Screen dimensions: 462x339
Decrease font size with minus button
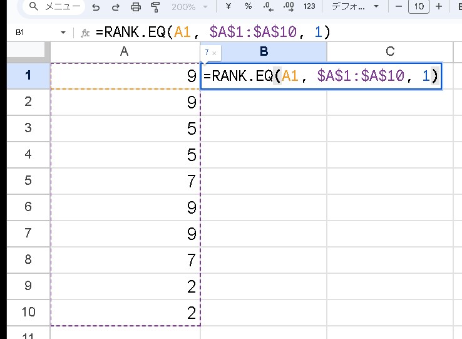click(x=399, y=6)
